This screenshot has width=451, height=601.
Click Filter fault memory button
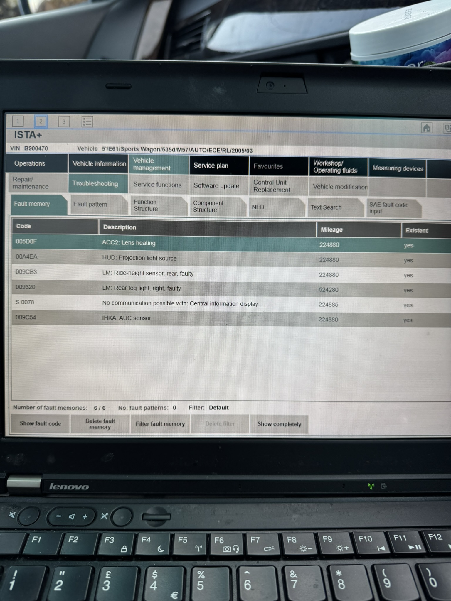pyautogui.click(x=160, y=424)
